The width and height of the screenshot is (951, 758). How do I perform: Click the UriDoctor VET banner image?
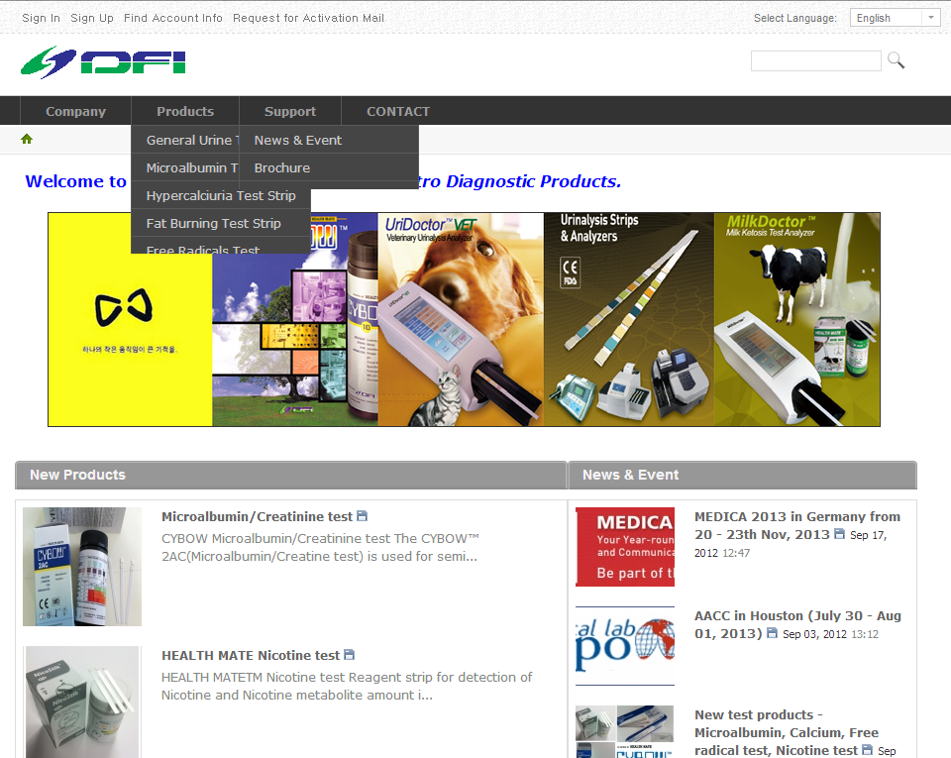pyautogui.click(x=461, y=320)
